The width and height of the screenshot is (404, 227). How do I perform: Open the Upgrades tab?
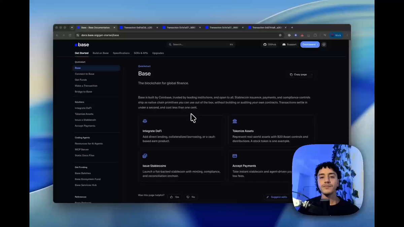pyautogui.click(x=158, y=53)
